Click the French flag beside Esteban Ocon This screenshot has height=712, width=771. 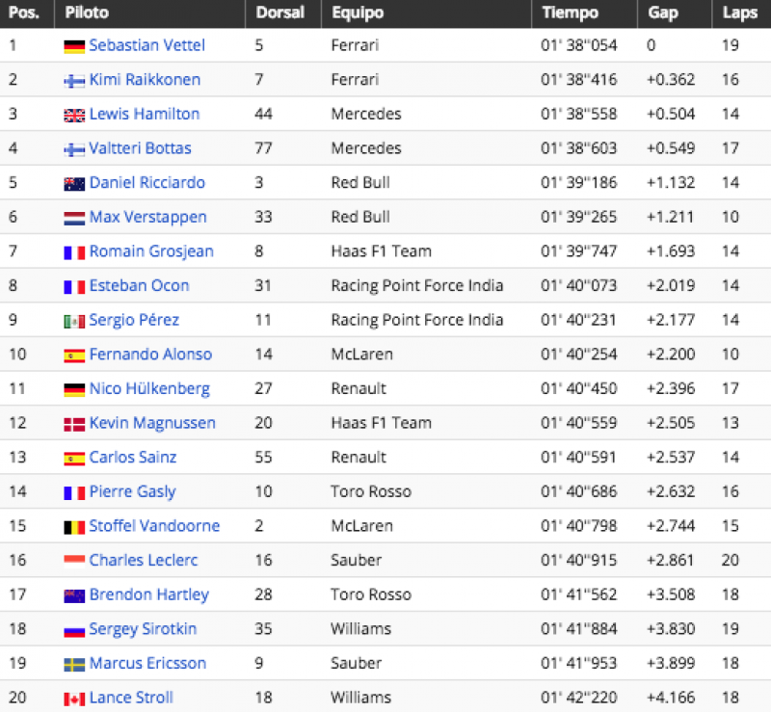pos(74,287)
